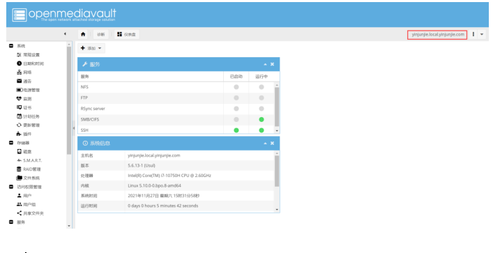The width and height of the screenshot is (493, 253).
Task: Click the services widget scrollbar down arrow
Action: pos(277,130)
